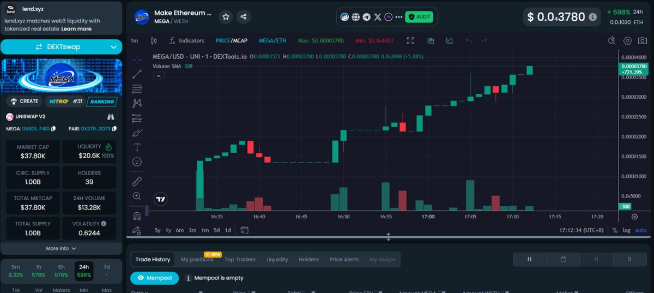Open the Indicators menu
This screenshot has height=293, width=654.
pyautogui.click(x=186, y=40)
